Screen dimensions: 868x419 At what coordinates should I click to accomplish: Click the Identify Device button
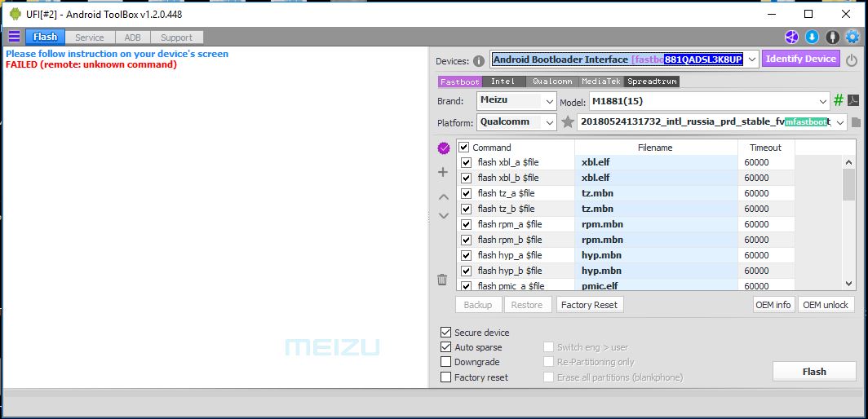(801, 59)
